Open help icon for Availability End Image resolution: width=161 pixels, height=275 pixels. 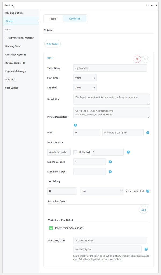pyautogui.click(x=146, y=249)
